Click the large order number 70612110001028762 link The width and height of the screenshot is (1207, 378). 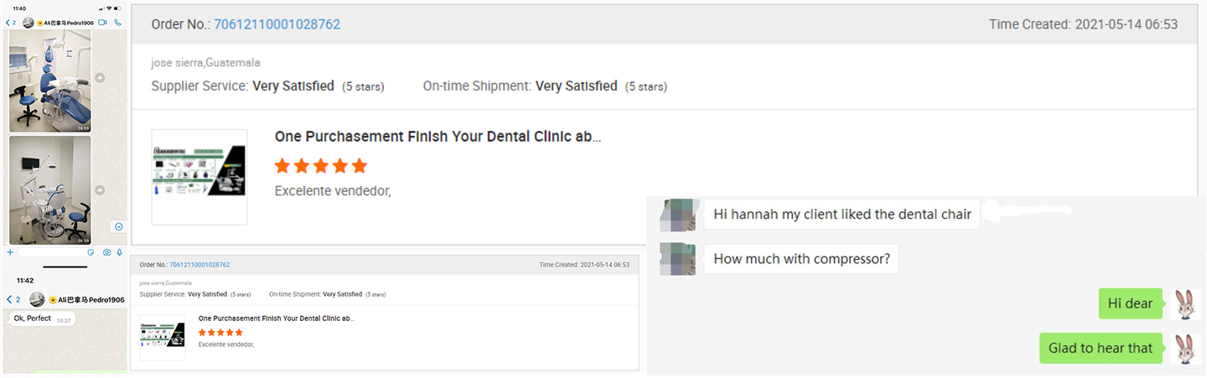(x=277, y=24)
